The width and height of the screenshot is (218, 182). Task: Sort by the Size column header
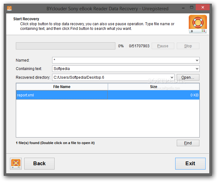153,87
